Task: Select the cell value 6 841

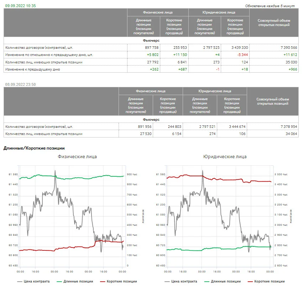Action: pos(182,62)
